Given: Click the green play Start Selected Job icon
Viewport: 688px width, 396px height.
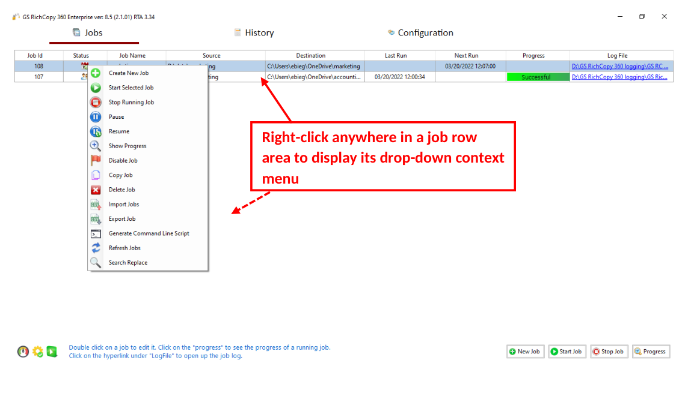Looking at the screenshot, I should pyautogui.click(x=96, y=88).
